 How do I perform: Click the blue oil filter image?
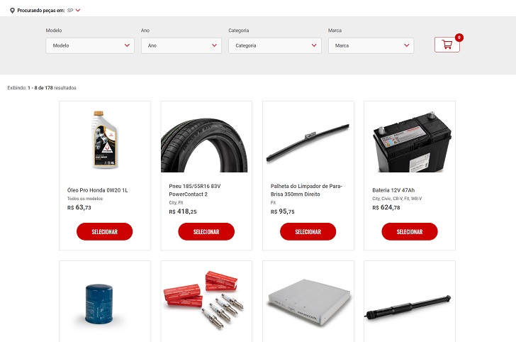pyautogui.click(x=99, y=304)
